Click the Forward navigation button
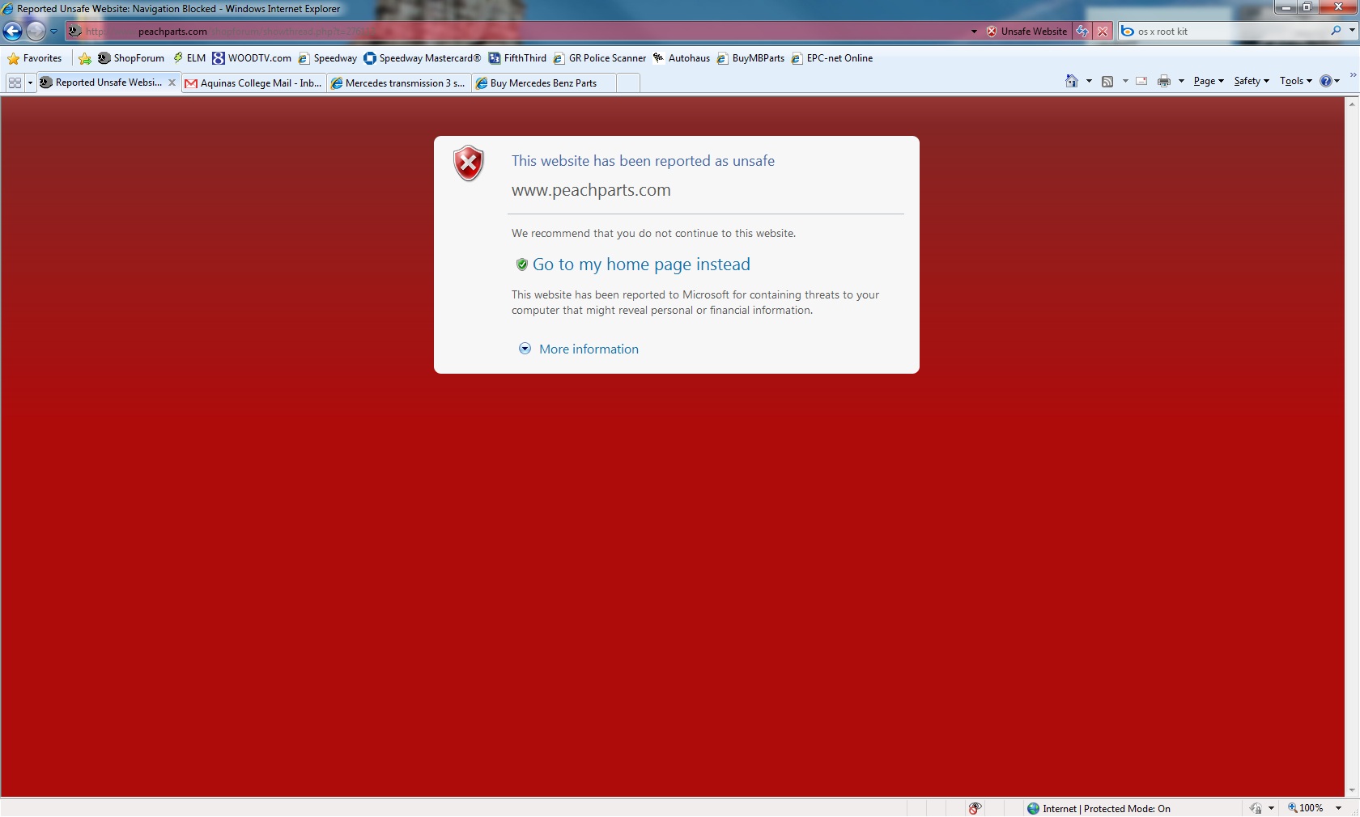 36,32
